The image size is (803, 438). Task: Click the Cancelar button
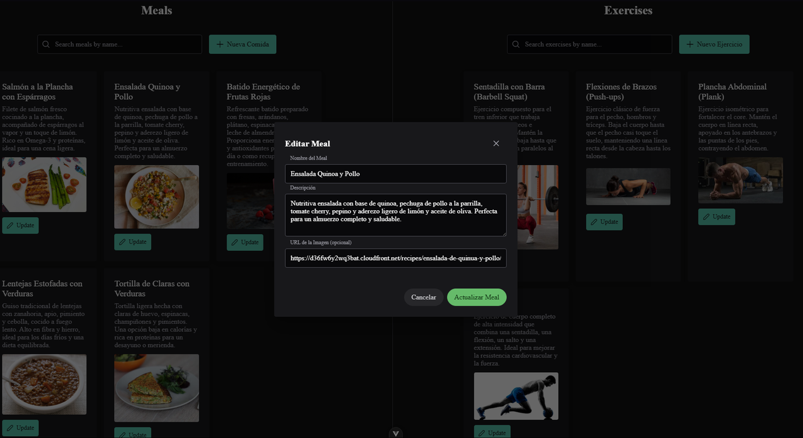(x=423, y=297)
